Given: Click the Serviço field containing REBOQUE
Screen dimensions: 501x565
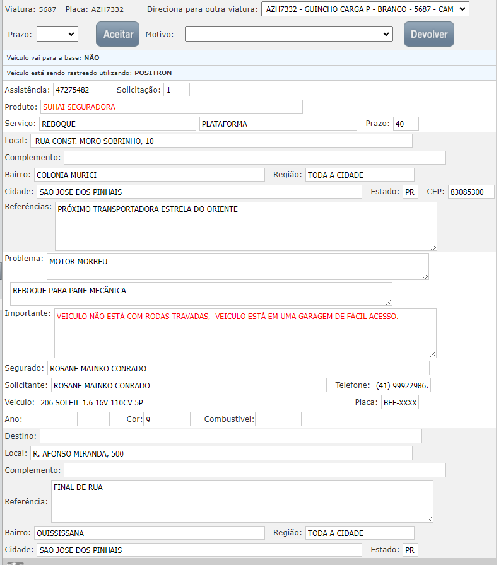Looking at the screenshot, I should [x=117, y=124].
